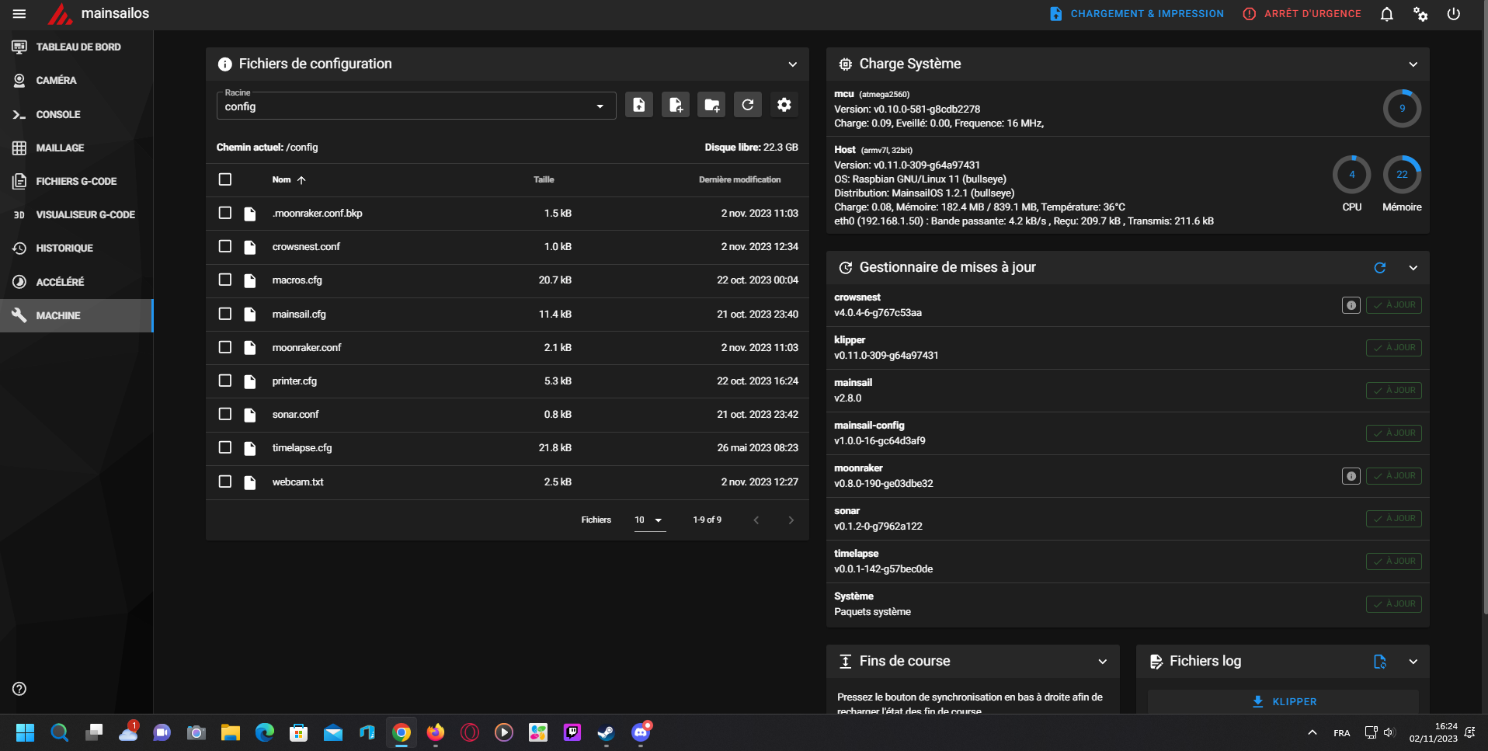The width and height of the screenshot is (1488, 751).
Task: Click the Arrêt d'urgence button
Action: [x=1302, y=14]
